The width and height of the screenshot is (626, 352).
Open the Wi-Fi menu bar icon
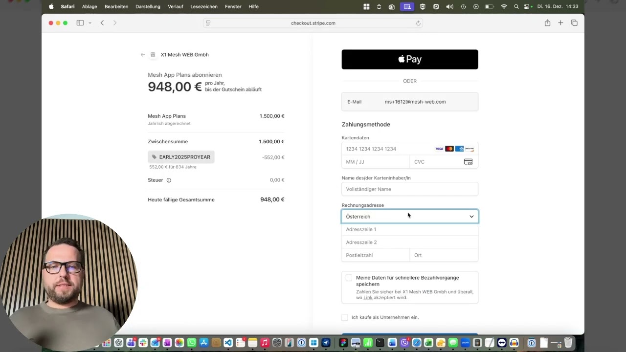[x=504, y=7]
